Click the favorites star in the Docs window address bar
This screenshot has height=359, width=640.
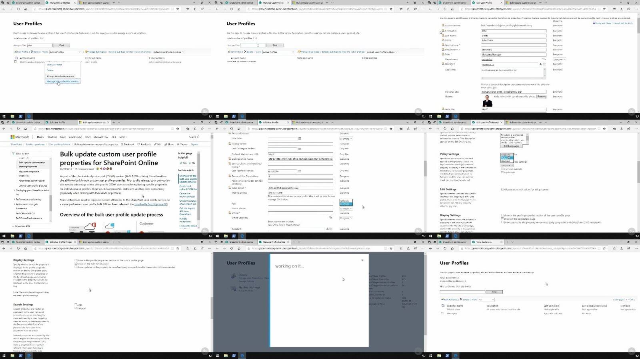(178, 129)
